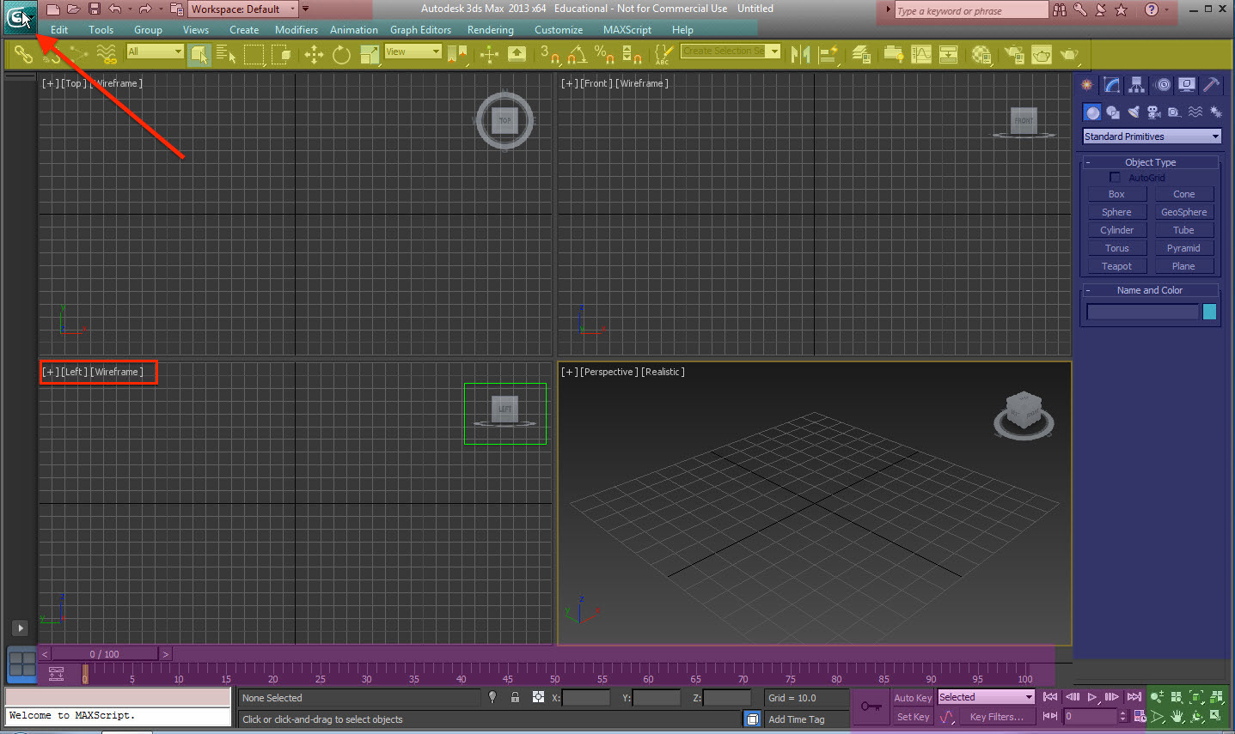Screen dimensions: 1235x734
Task: Switch to Cameras category in Create panel
Action: point(1154,112)
